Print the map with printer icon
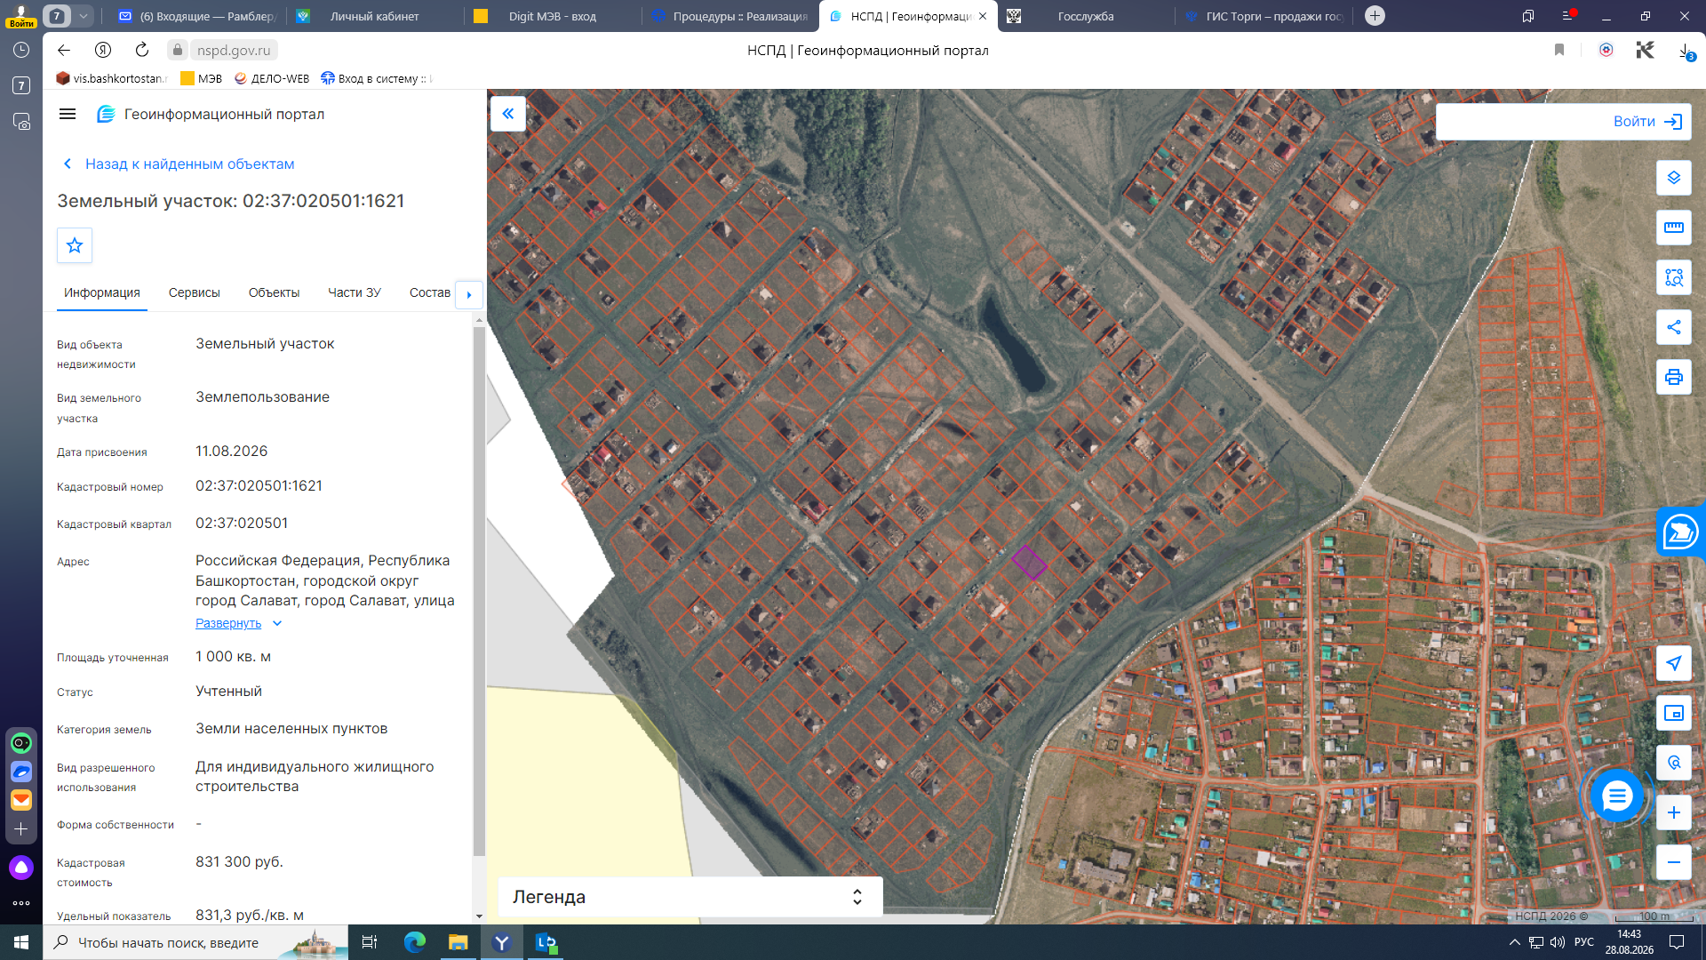Image resolution: width=1706 pixels, height=960 pixels. click(x=1673, y=377)
